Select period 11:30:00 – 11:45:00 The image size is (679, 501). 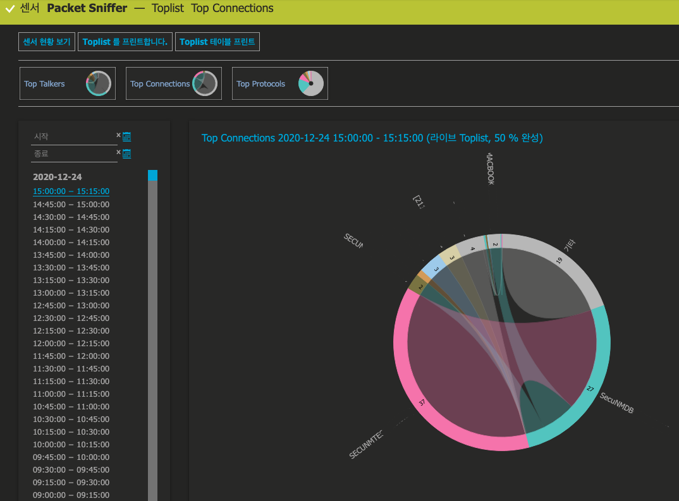[x=71, y=368]
